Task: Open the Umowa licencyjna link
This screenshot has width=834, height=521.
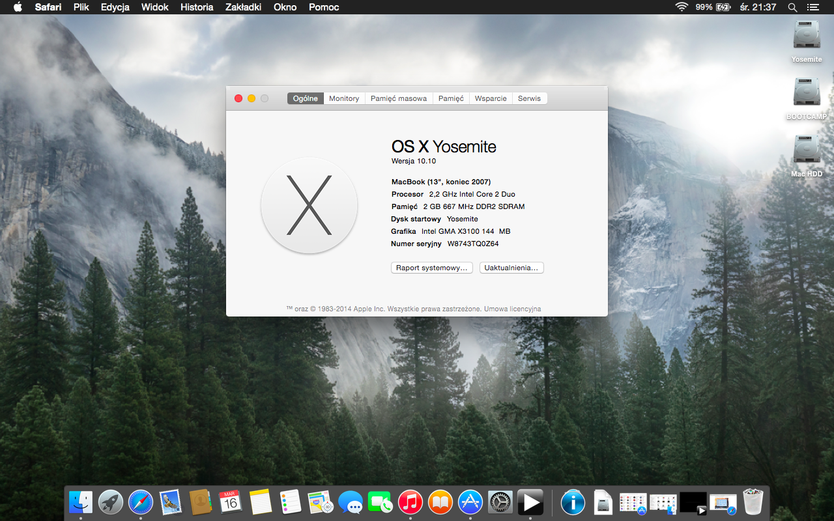Action: (x=512, y=309)
